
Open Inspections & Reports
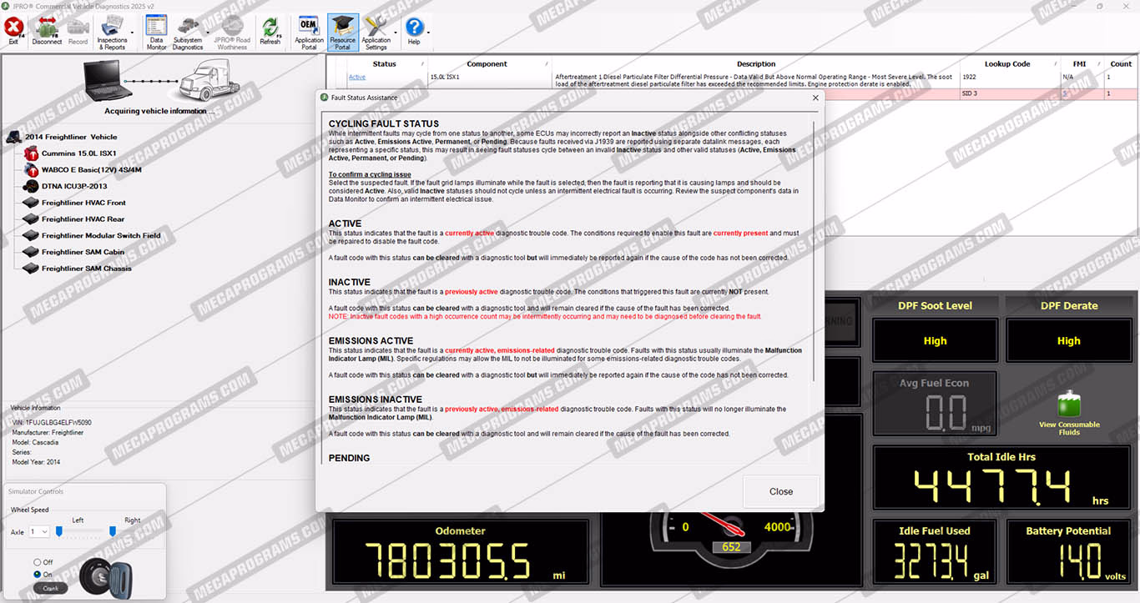[x=112, y=33]
